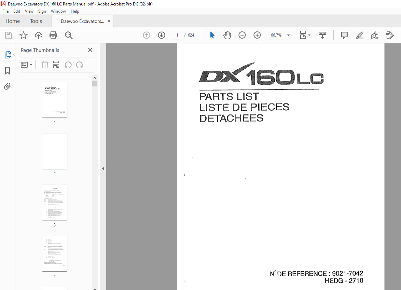Open the Window menu
This screenshot has width=401, height=290.
[58, 11]
